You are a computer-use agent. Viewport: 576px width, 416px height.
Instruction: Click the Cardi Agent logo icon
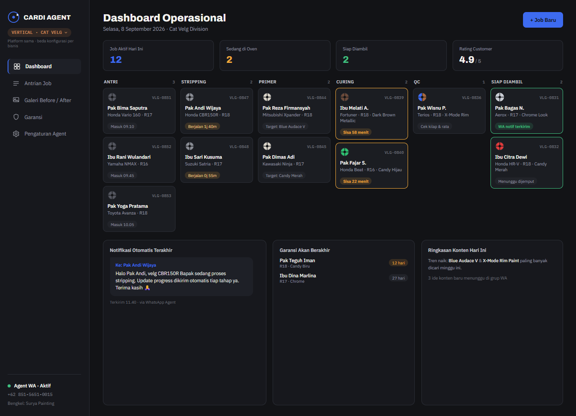click(14, 17)
